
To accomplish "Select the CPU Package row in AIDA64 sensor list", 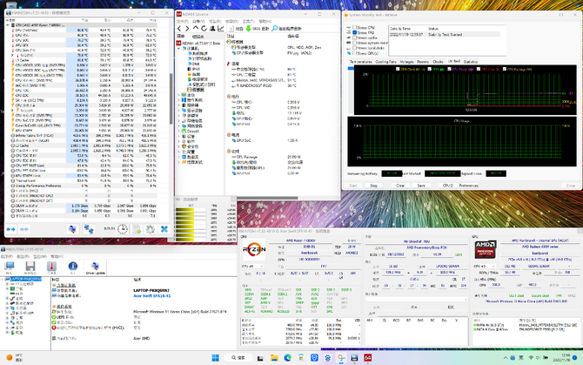I will pos(246,157).
